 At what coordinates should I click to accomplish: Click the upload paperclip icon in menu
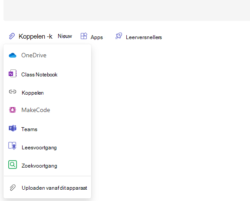click(13, 188)
